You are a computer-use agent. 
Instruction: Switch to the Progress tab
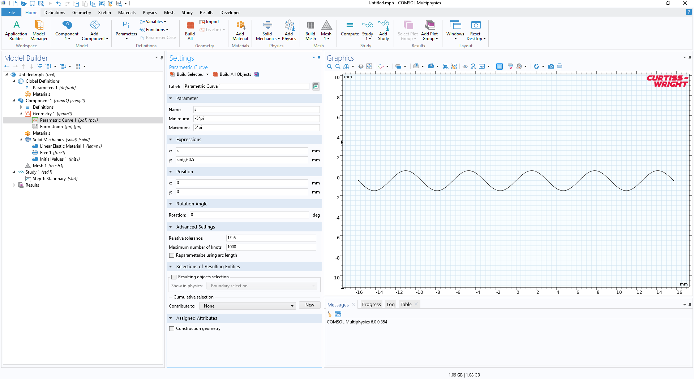371,305
